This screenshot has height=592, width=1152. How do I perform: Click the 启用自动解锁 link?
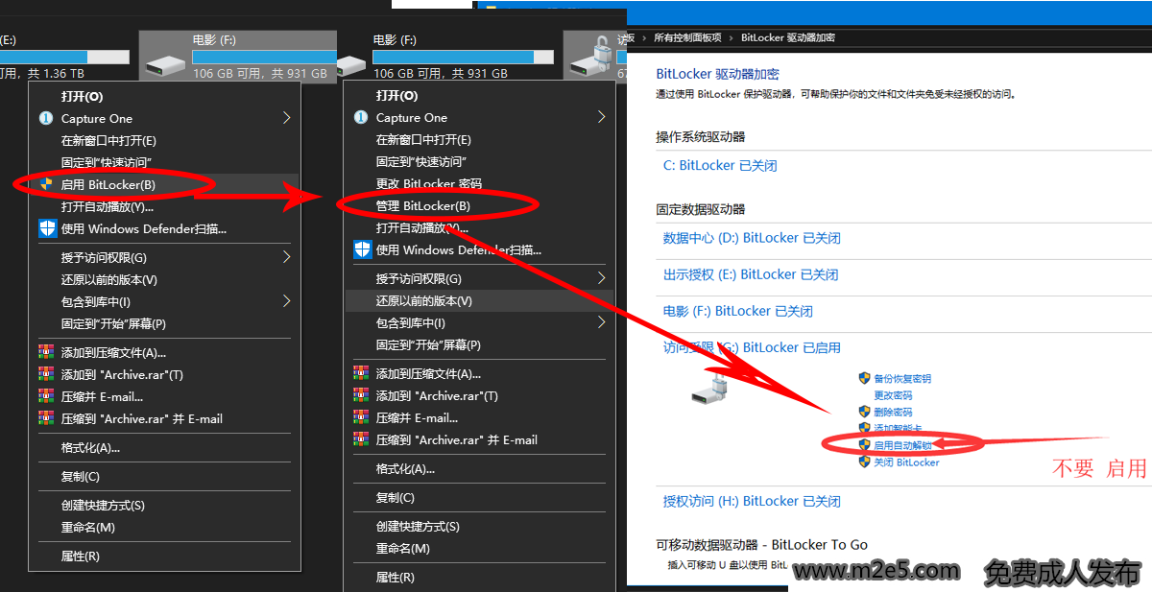click(x=902, y=445)
